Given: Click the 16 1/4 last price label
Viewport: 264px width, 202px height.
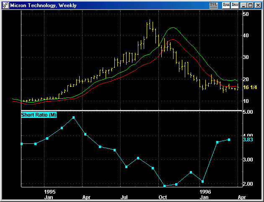Looking at the screenshot, I should pyautogui.click(x=250, y=87).
